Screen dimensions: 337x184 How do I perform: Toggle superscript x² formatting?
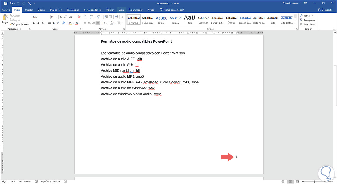coord(58,23)
